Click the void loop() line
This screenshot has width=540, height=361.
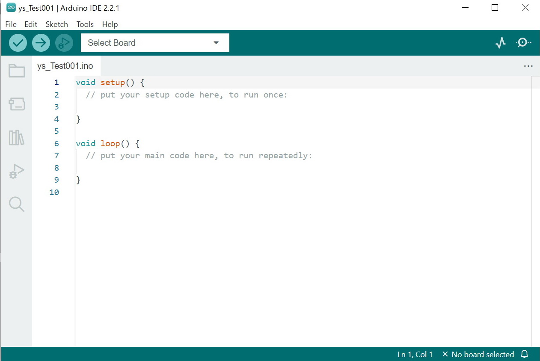(x=108, y=143)
